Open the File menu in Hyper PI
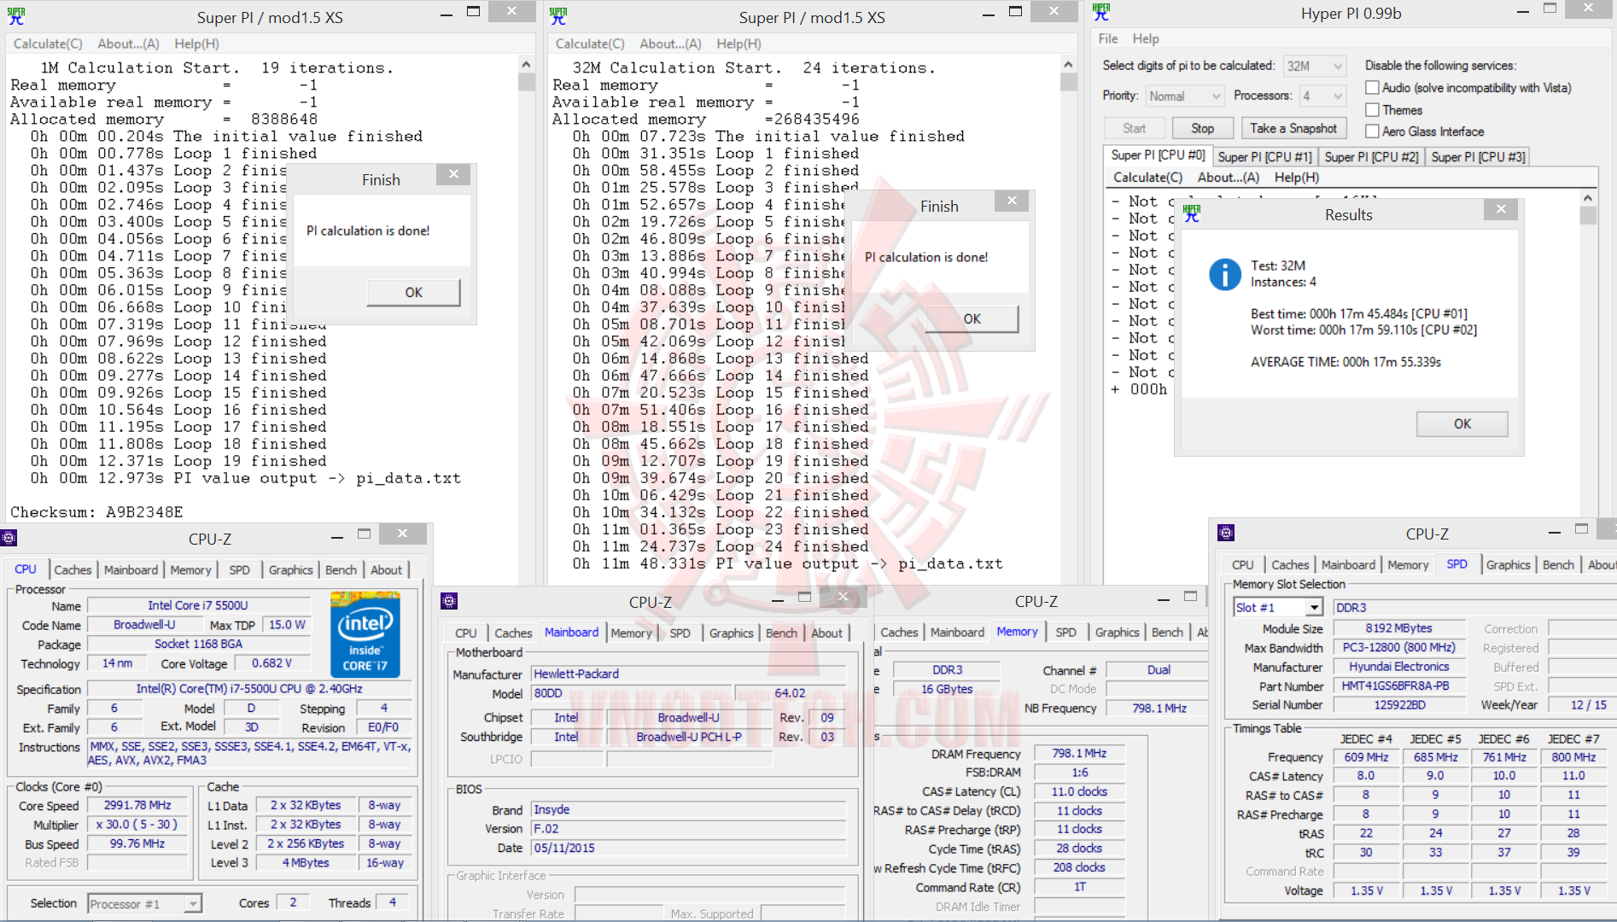Viewport: 1617px width, 922px height. click(x=1108, y=38)
